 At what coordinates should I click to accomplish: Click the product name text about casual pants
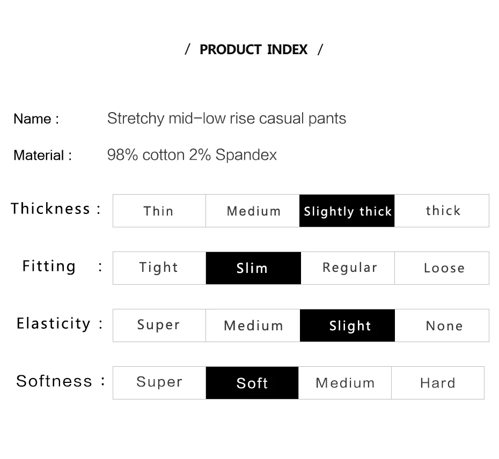pos(226,119)
